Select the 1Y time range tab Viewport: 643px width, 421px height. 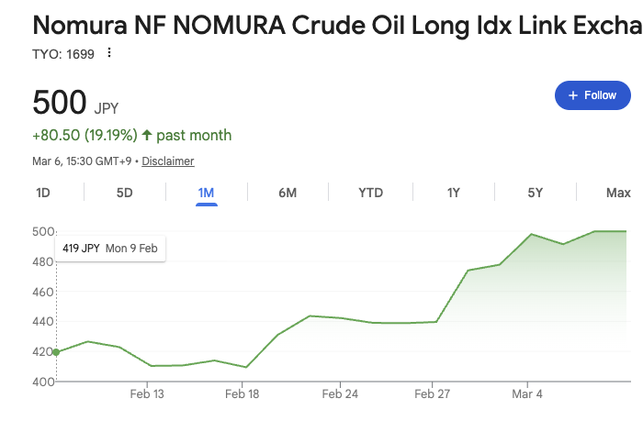[x=453, y=193]
